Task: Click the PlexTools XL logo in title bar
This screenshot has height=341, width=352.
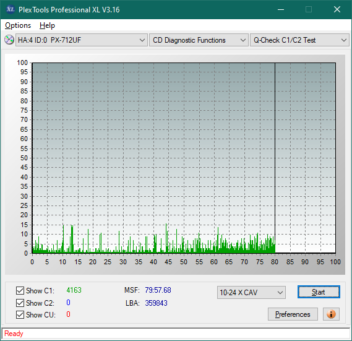Action: (10, 9)
